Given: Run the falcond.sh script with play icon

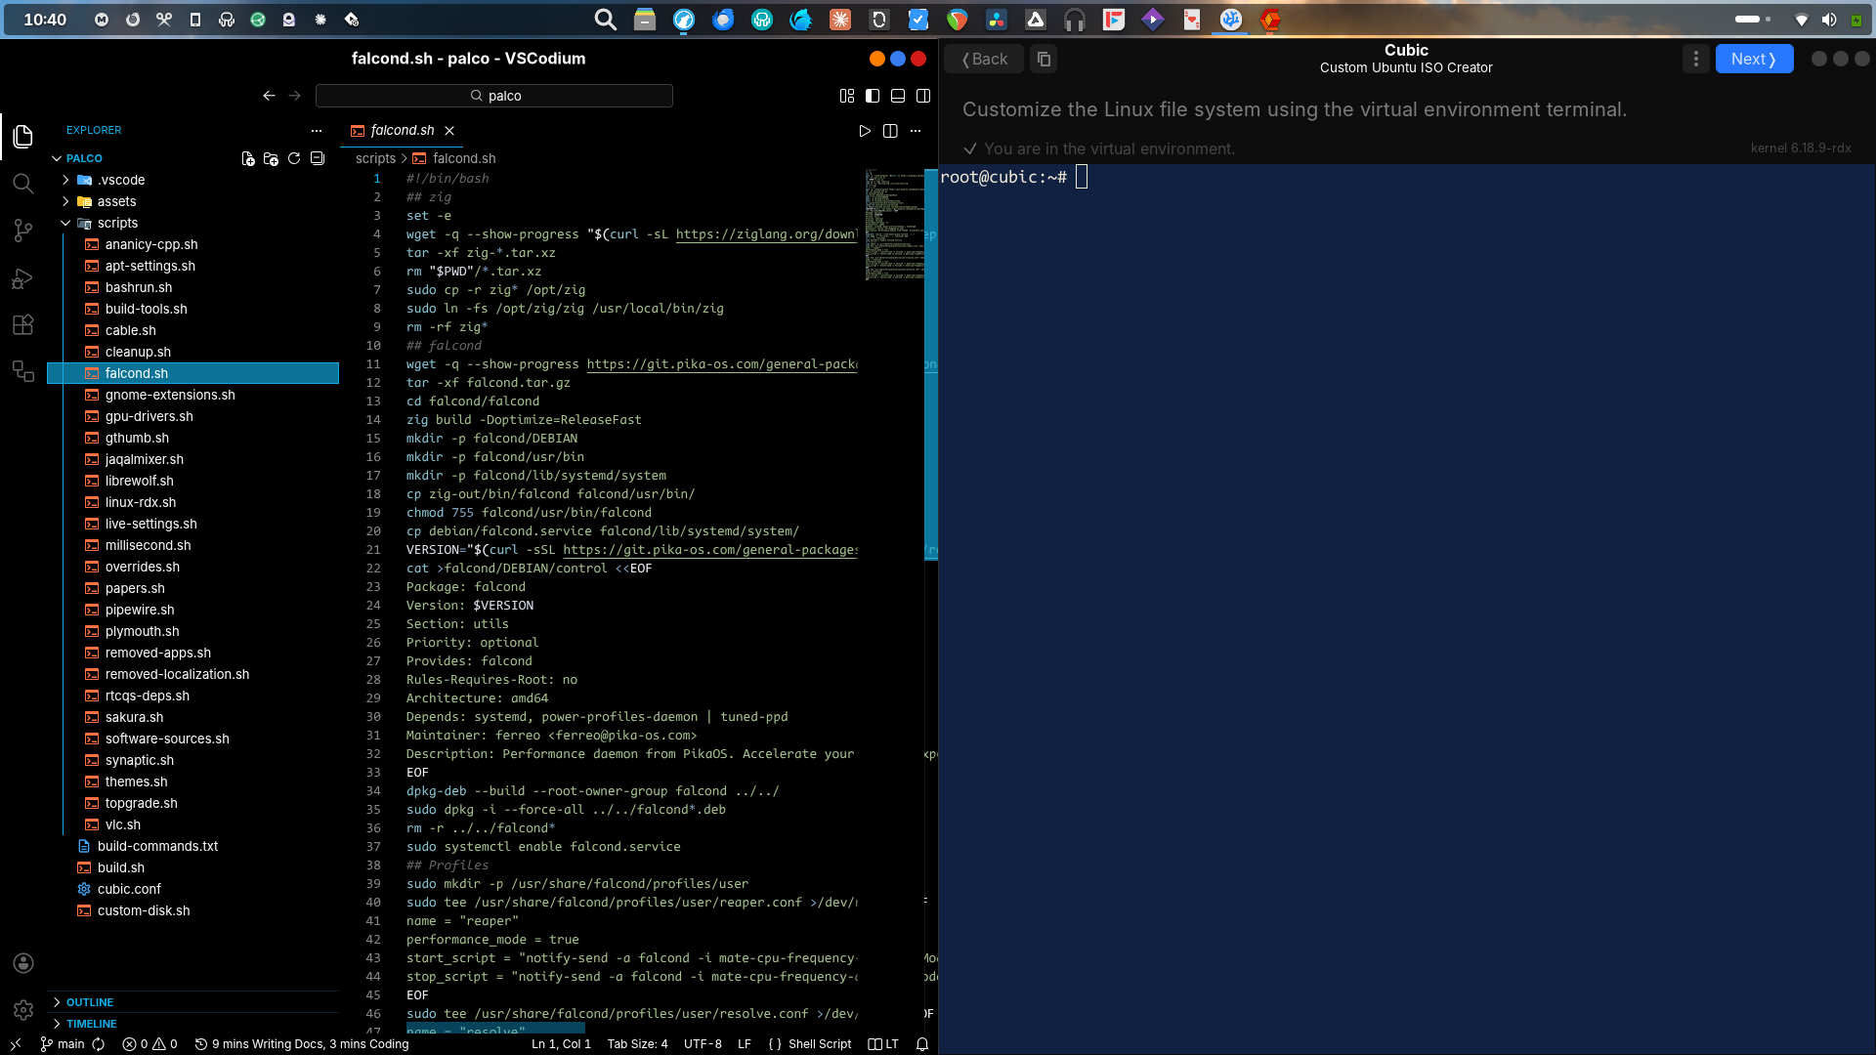Looking at the screenshot, I should pos(865,131).
